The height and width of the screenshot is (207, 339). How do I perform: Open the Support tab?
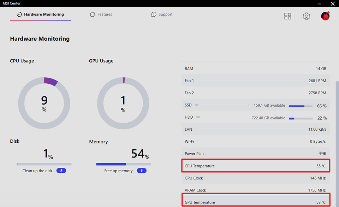point(162,14)
